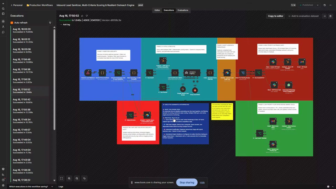
Task: Open the Aug 16, 17:43:56 execution
Action: tap(30, 161)
